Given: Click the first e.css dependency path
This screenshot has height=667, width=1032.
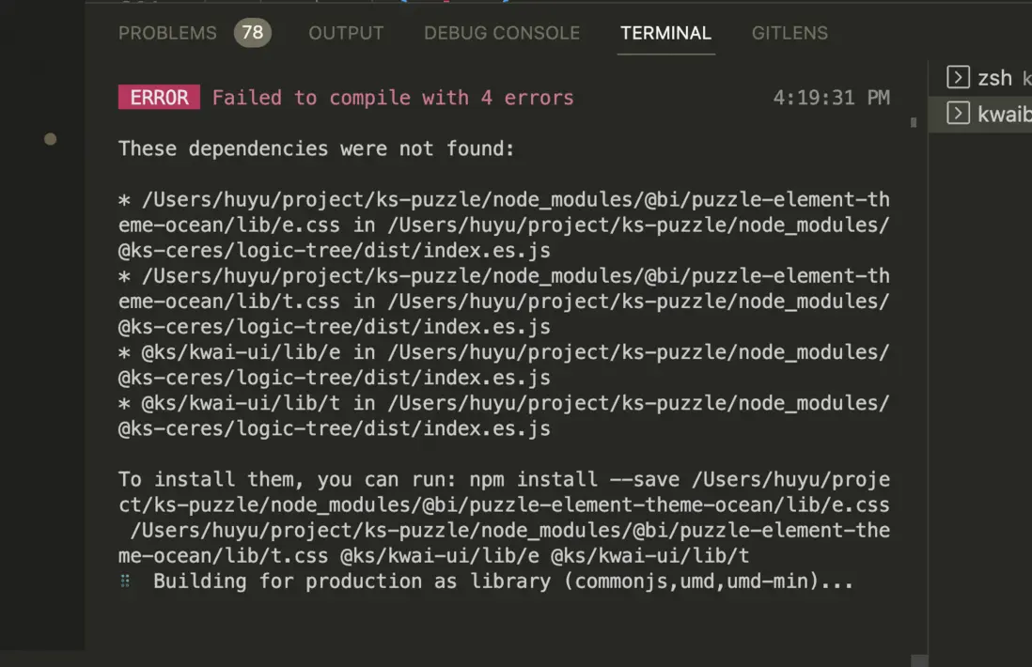Looking at the screenshot, I should click(503, 200).
